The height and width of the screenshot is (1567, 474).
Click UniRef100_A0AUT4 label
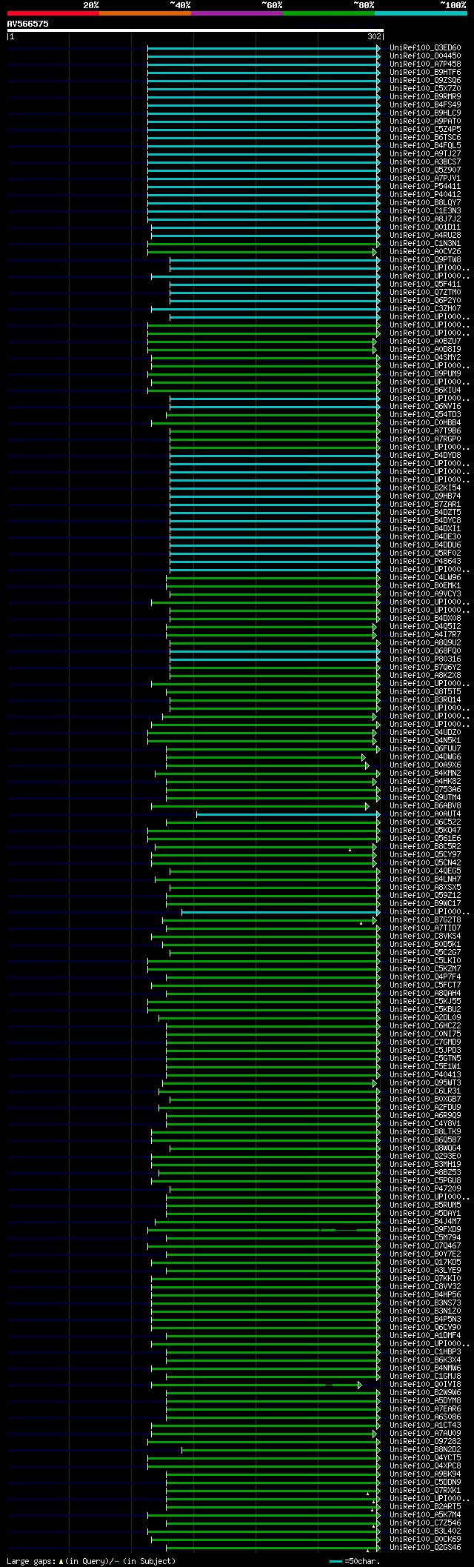pos(425,814)
